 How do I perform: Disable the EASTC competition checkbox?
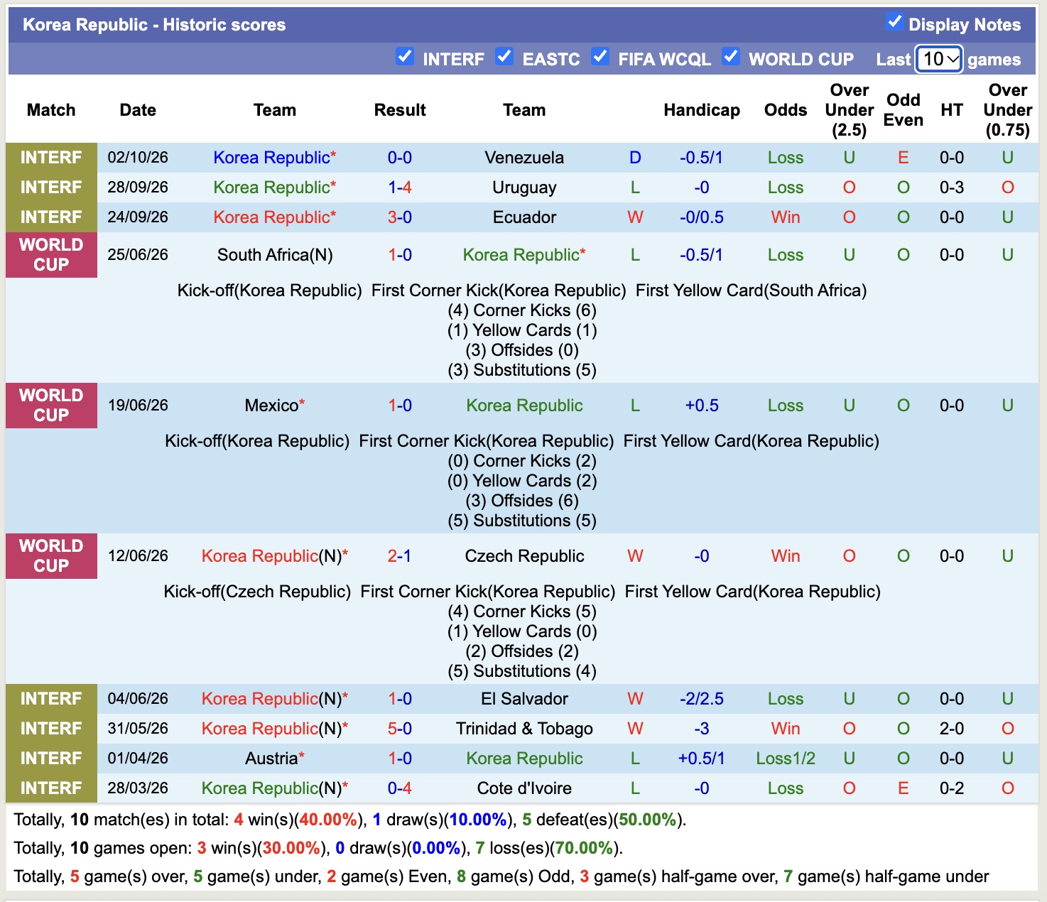pos(504,57)
